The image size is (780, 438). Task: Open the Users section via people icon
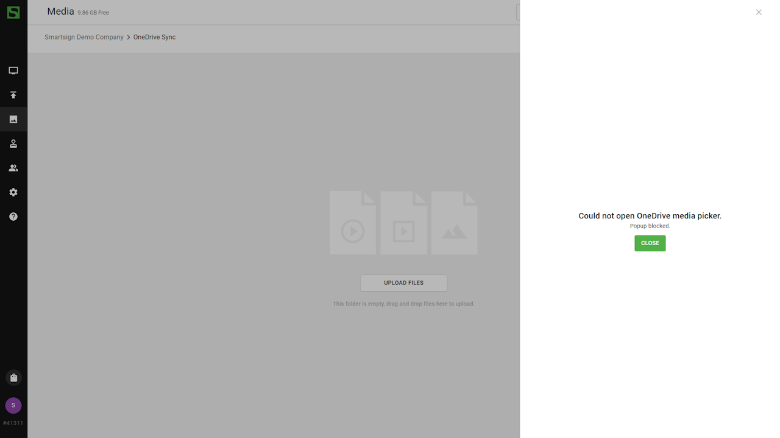tap(13, 168)
